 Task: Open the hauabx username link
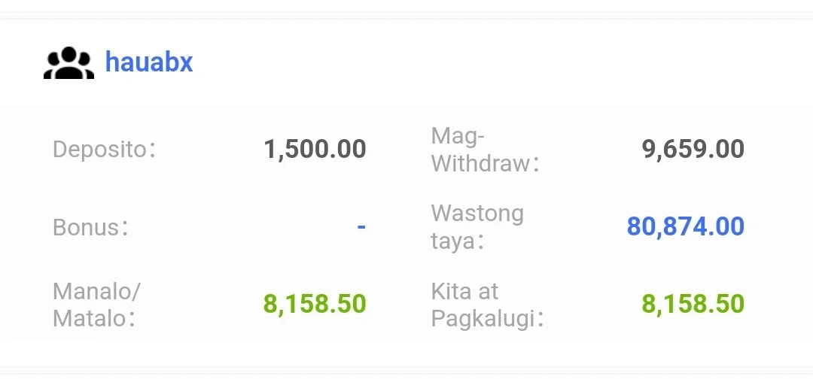(x=149, y=62)
